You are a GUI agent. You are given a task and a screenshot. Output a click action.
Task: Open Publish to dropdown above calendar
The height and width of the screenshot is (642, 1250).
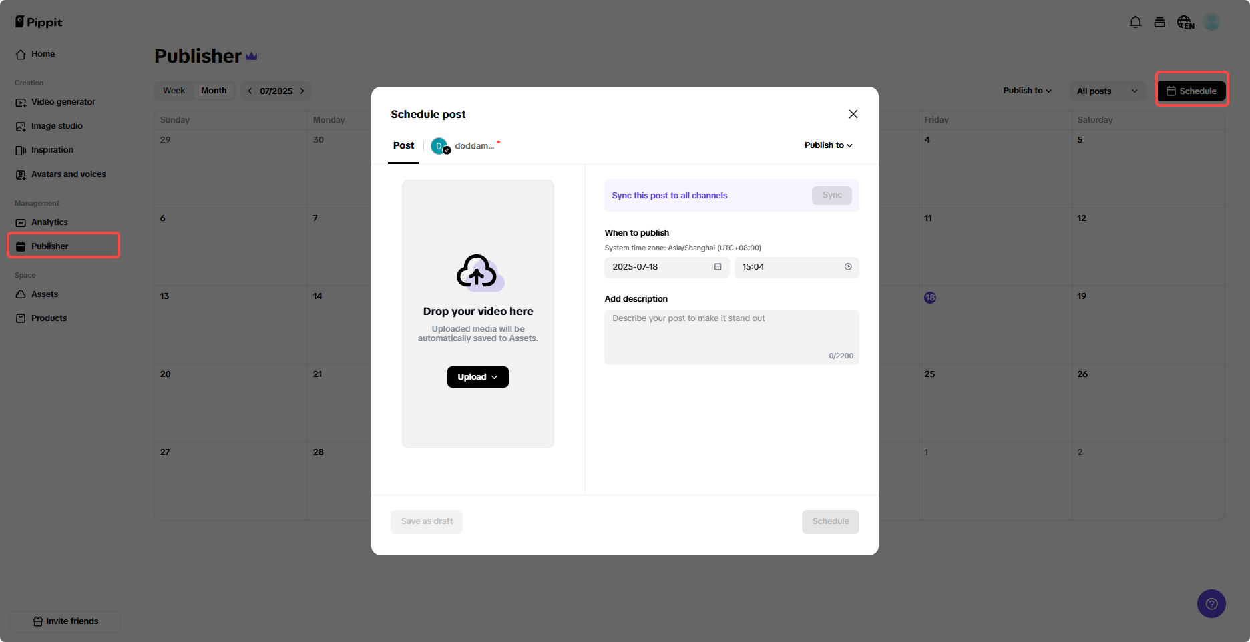click(1027, 91)
